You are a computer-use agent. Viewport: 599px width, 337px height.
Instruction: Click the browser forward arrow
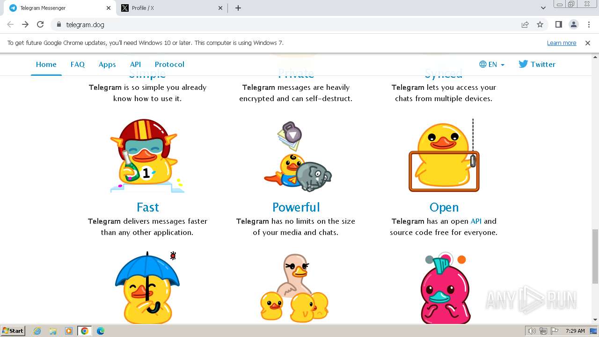coord(25,24)
